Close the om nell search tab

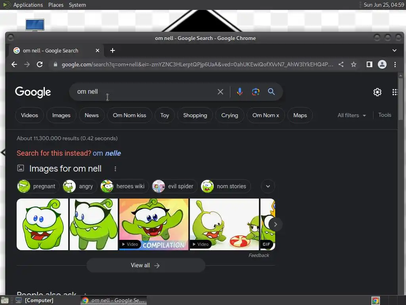(x=98, y=50)
